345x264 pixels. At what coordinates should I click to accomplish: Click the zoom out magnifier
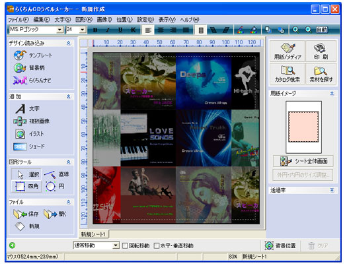(x=309, y=30)
